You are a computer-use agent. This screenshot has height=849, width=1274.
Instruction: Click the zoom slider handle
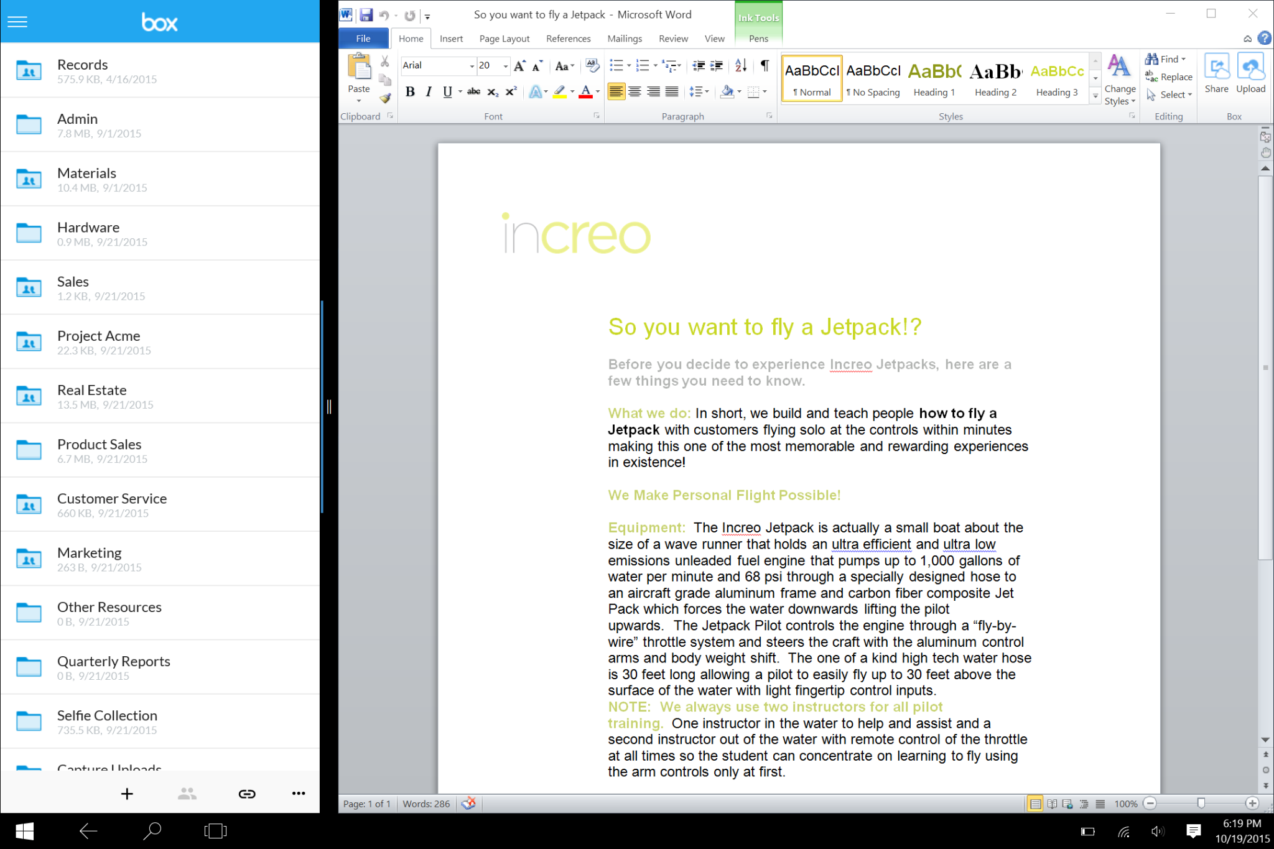(x=1201, y=804)
